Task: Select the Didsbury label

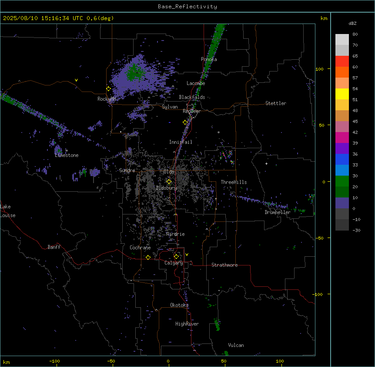Action: (167, 188)
